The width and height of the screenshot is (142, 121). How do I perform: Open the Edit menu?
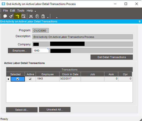[x=12, y=11]
